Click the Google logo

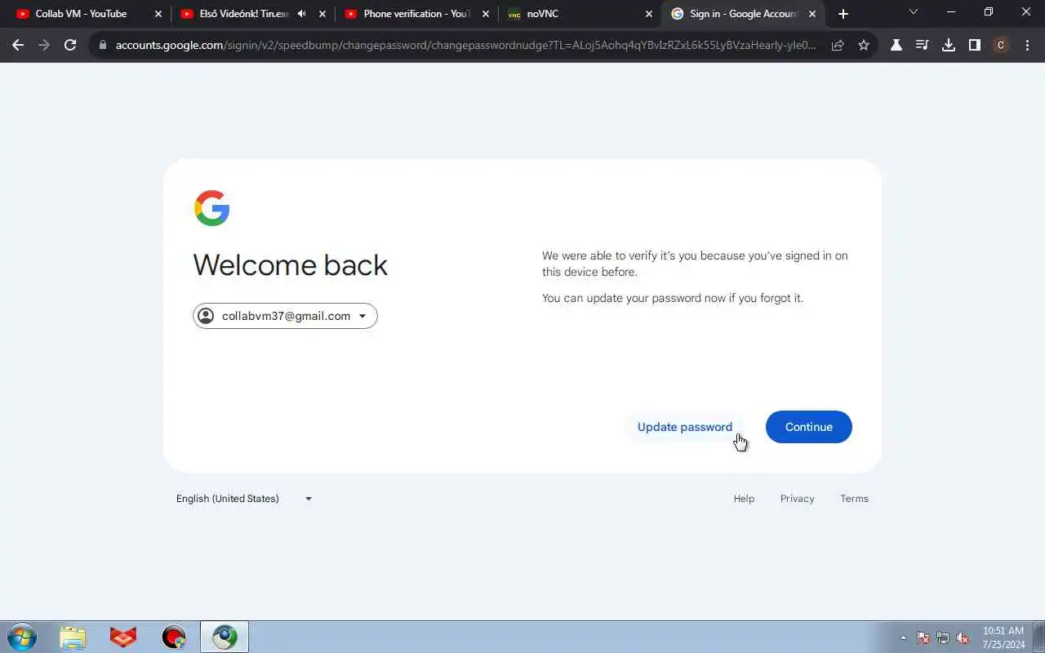[211, 208]
